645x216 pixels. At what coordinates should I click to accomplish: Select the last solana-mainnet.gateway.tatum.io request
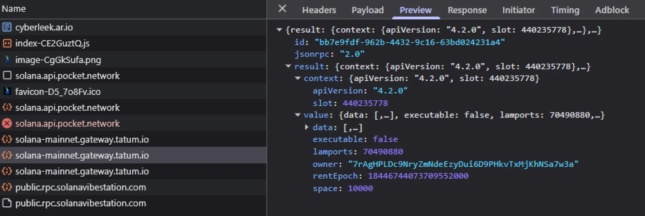tap(133, 171)
